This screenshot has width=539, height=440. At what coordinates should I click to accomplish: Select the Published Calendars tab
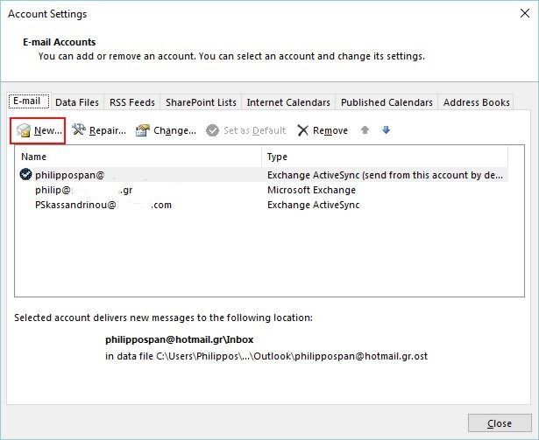click(x=387, y=102)
